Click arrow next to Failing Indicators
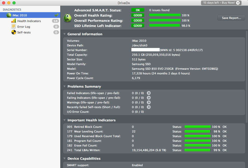Screen dimensions: 248x168 (x=149, y=98)
